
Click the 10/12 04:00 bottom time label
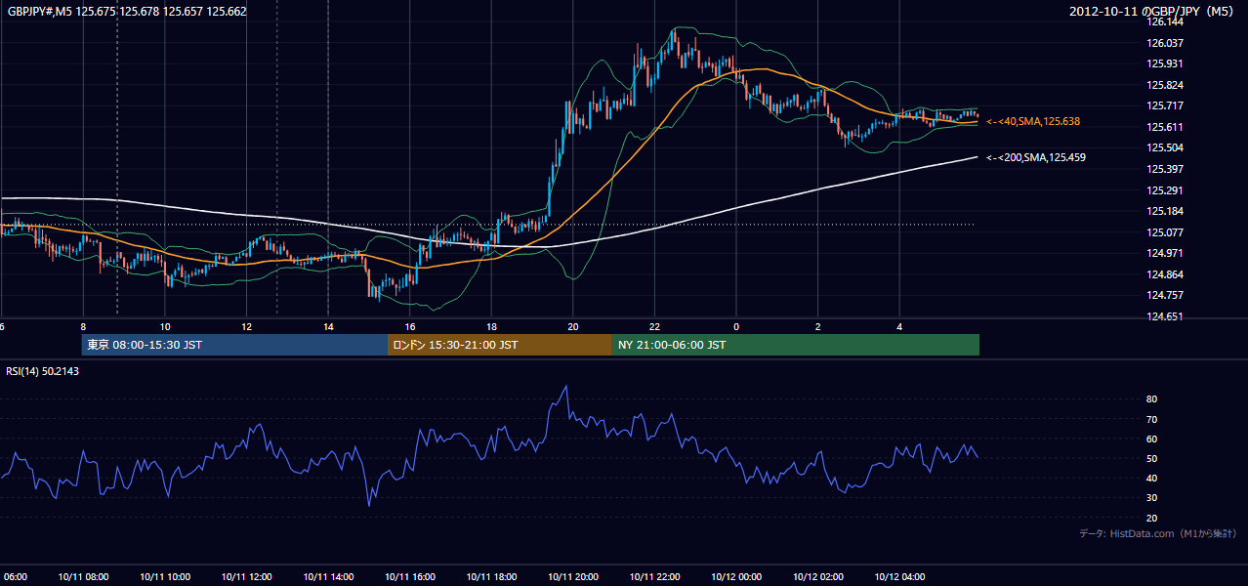899,577
